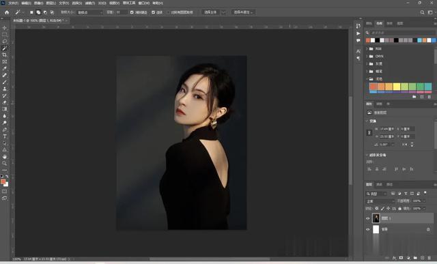437x264 pixels.
Task: Toggle the first checkbox in options bar
Action: pyautogui.click(x=132, y=12)
